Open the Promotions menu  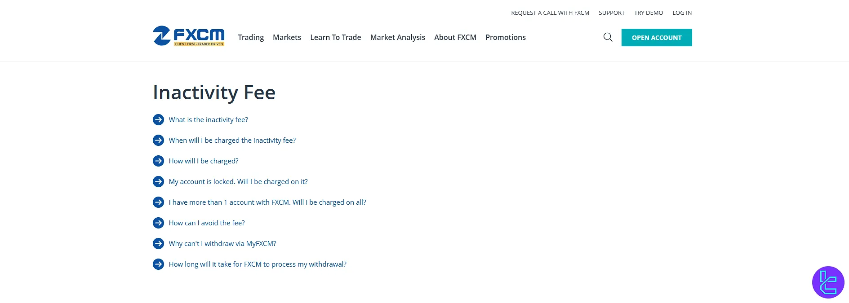pos(506,37)
